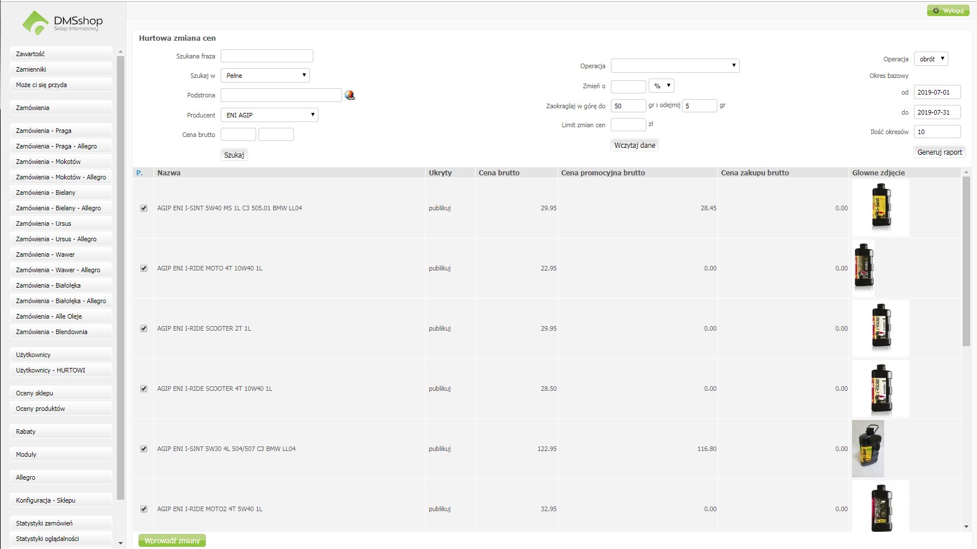This screenshot has height=549, width=977.
Task: Click the P. column header link
Action: 139,172
